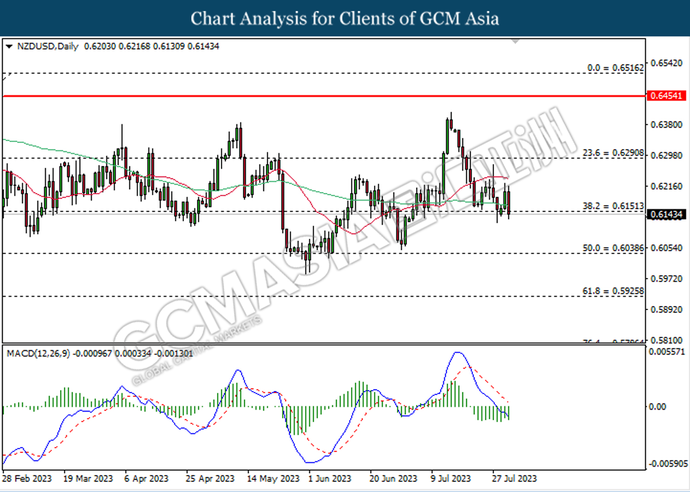Click the black 0.61434 current price tag
The width and height of the screenshot is (690, 492).
click(667, 215)
